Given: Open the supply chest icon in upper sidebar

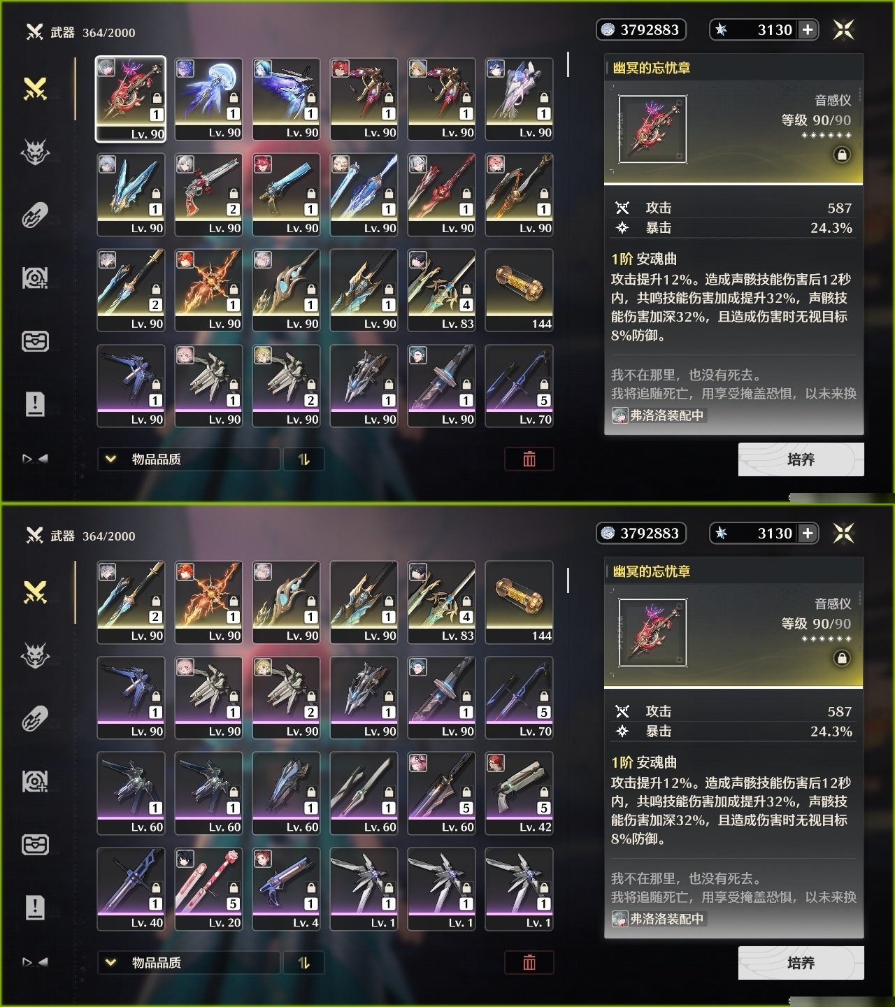Looking at the screenshot, I should pos(35,341).
